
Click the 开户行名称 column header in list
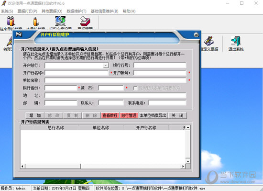pyautogui.click(x=146, y=128)
